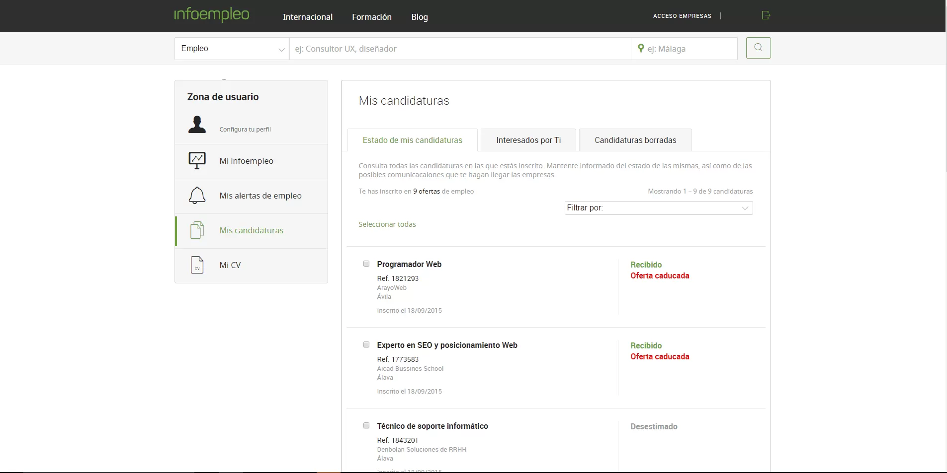Go to the Blog section
947x473 pixels.
(x=420, y=17)
